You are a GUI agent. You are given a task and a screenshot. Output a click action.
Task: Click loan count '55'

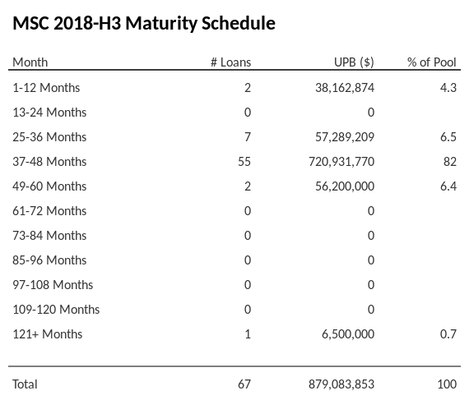(244, 162)
